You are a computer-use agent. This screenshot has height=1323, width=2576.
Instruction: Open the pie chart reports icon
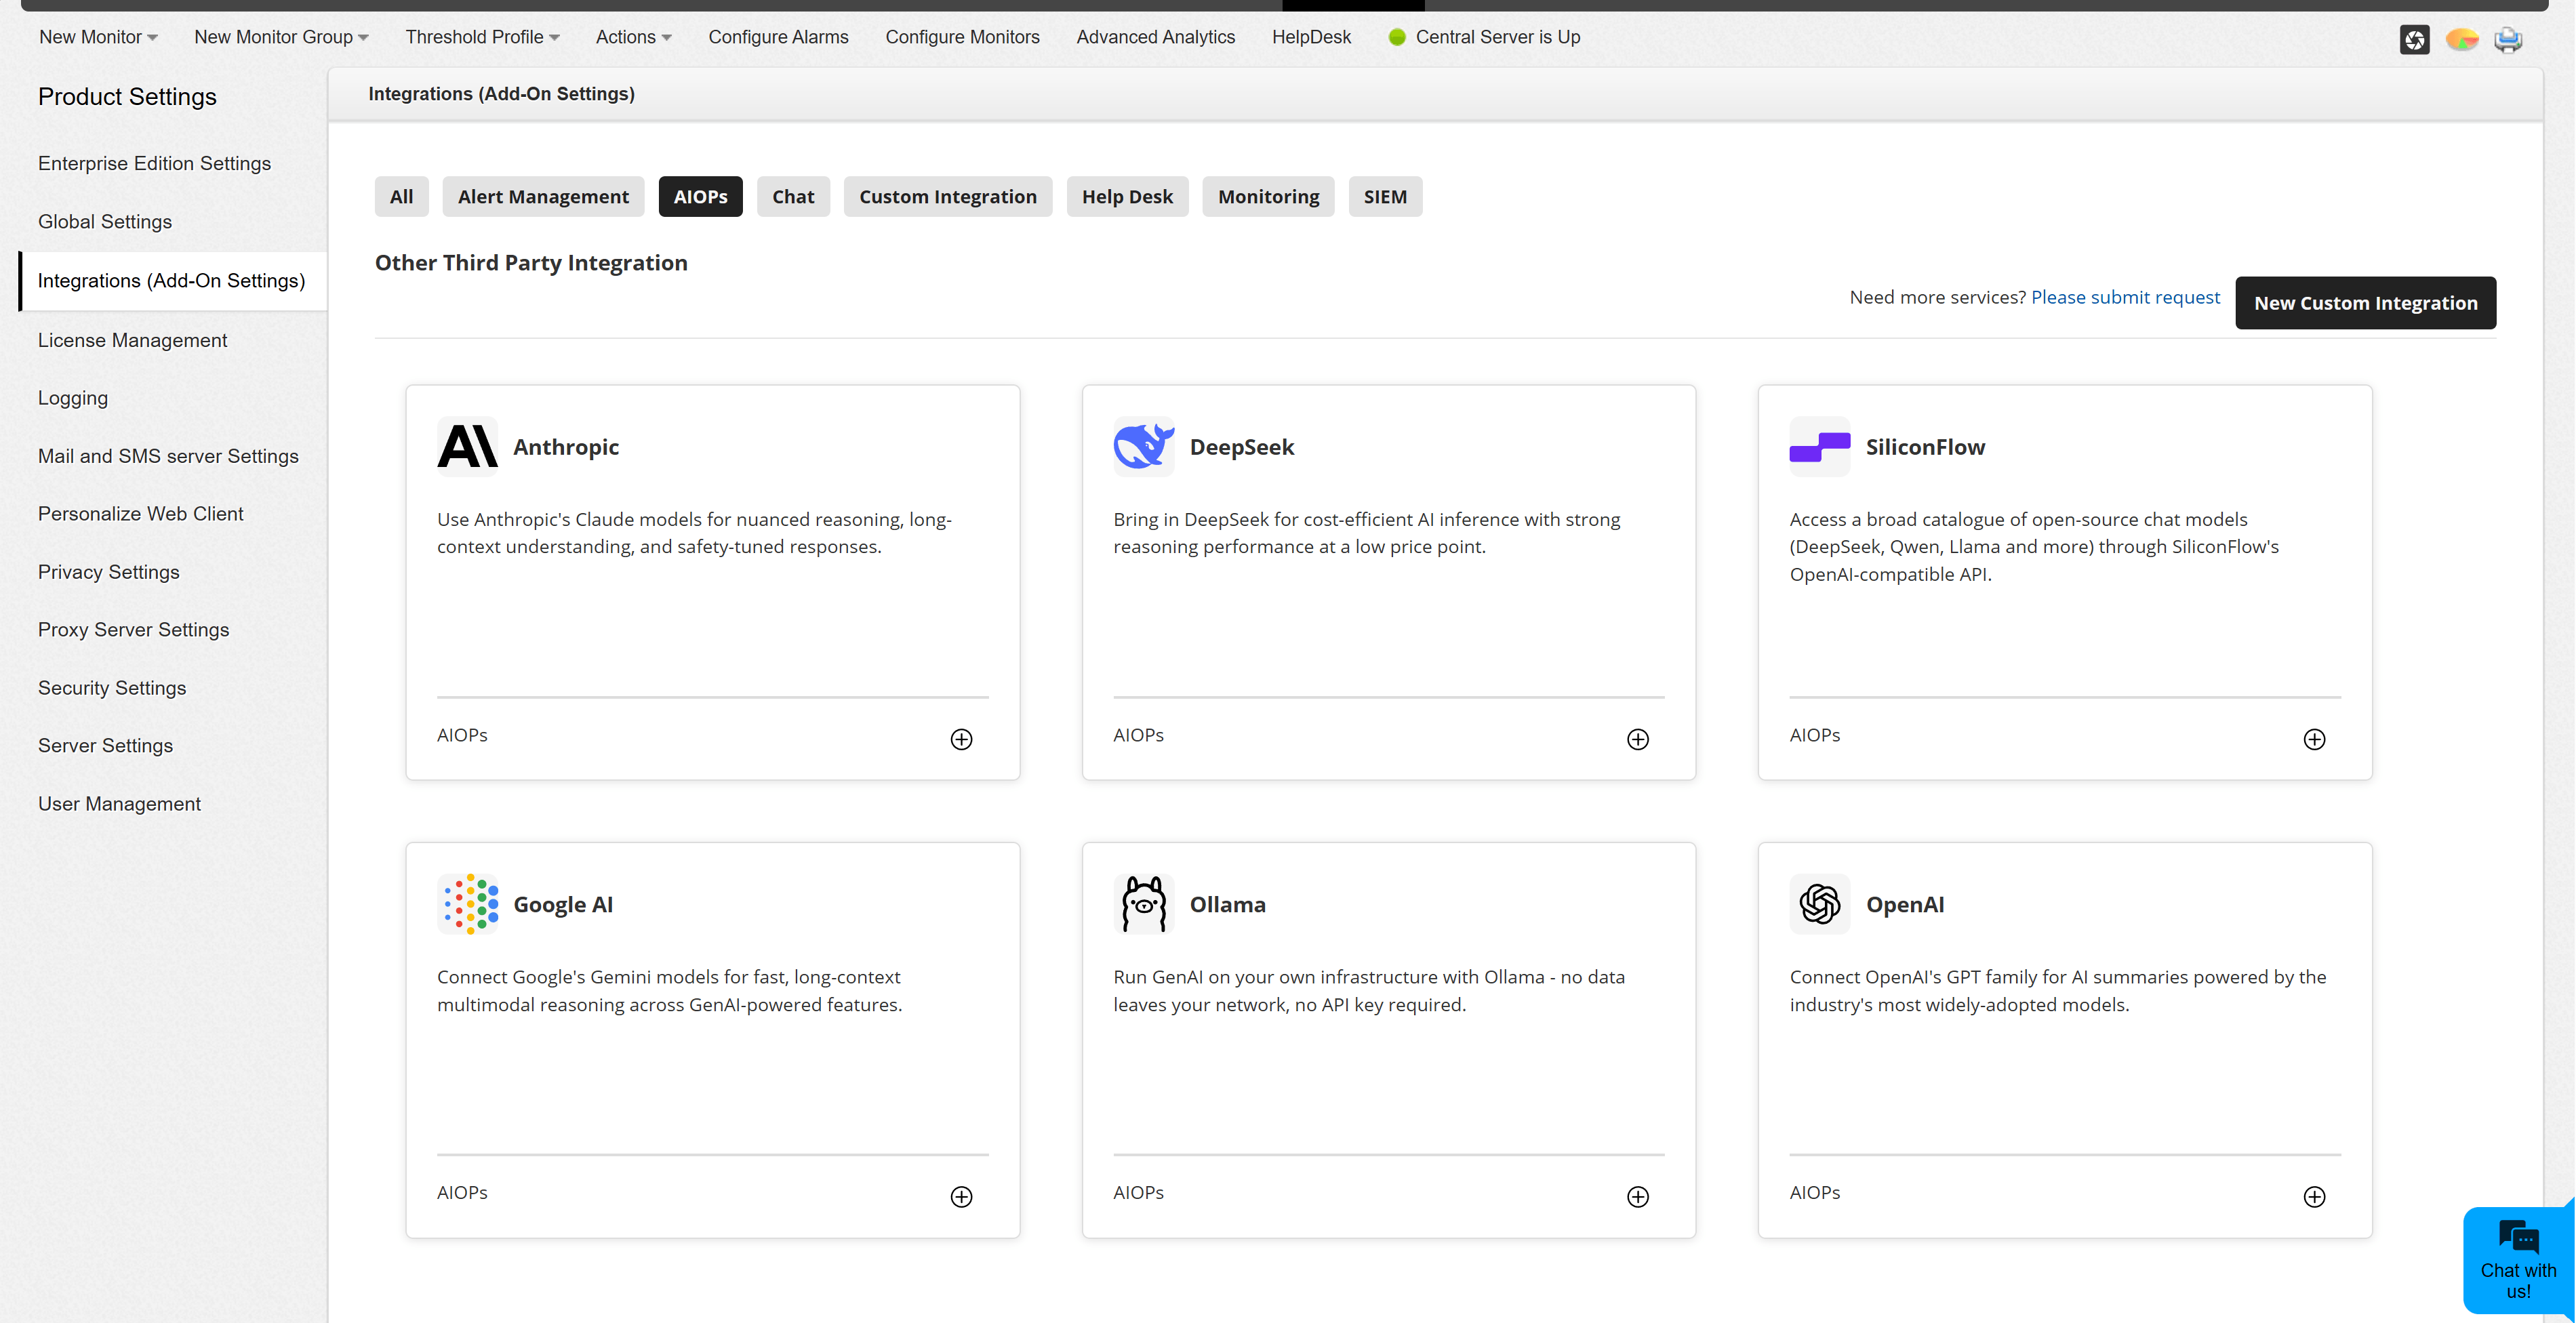[x=2461, y=39]
